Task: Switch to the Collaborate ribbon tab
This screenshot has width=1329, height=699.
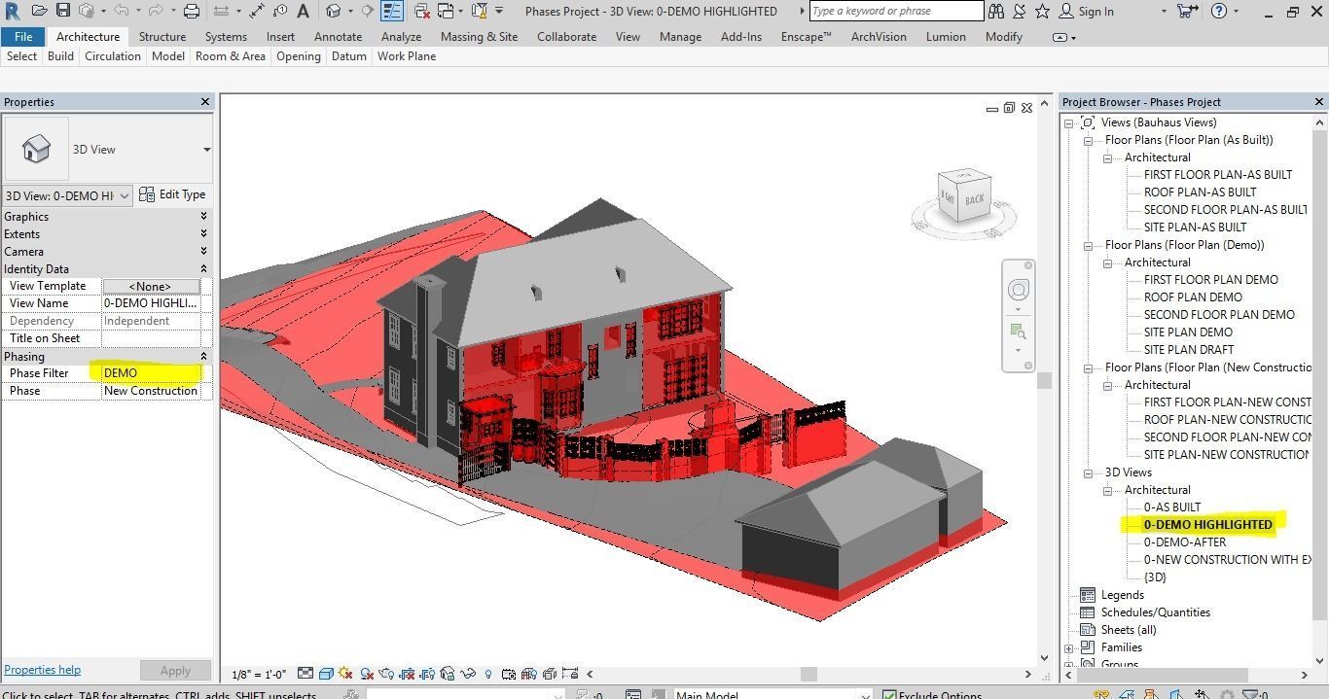Action: point(566,36)
